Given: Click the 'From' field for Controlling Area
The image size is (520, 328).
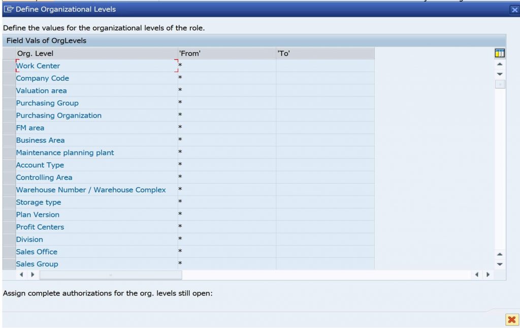Looking at the screenshot, I should click(x=227, y=177).
